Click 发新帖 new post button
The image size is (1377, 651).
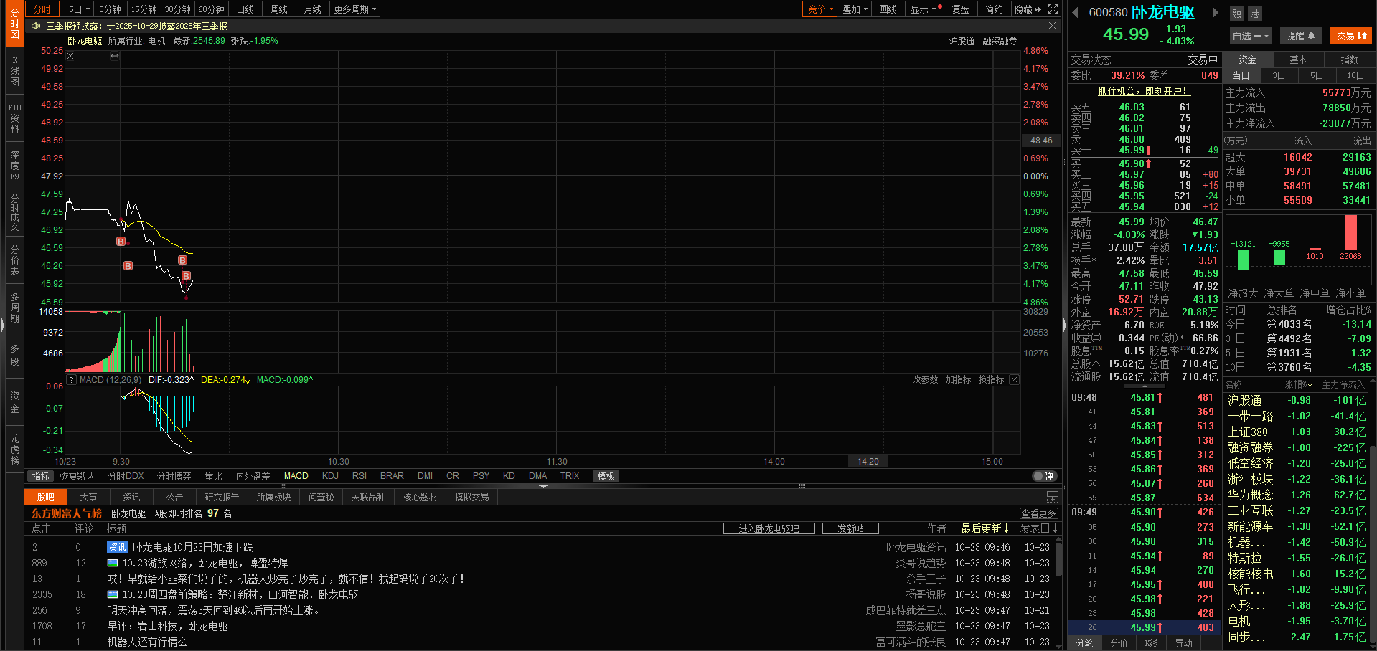tap(850, 528)
